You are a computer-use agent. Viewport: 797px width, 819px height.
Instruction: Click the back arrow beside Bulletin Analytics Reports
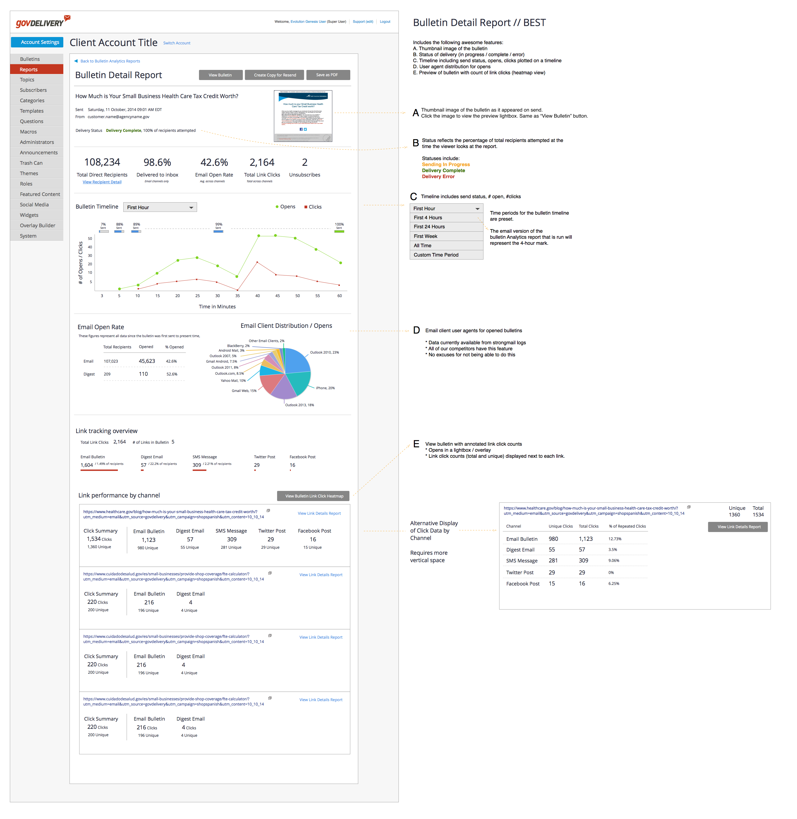click(76, 61)
